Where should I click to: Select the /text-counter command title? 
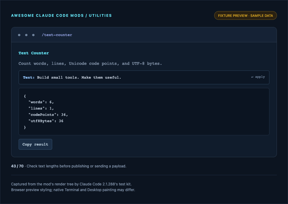pos(57,35)
